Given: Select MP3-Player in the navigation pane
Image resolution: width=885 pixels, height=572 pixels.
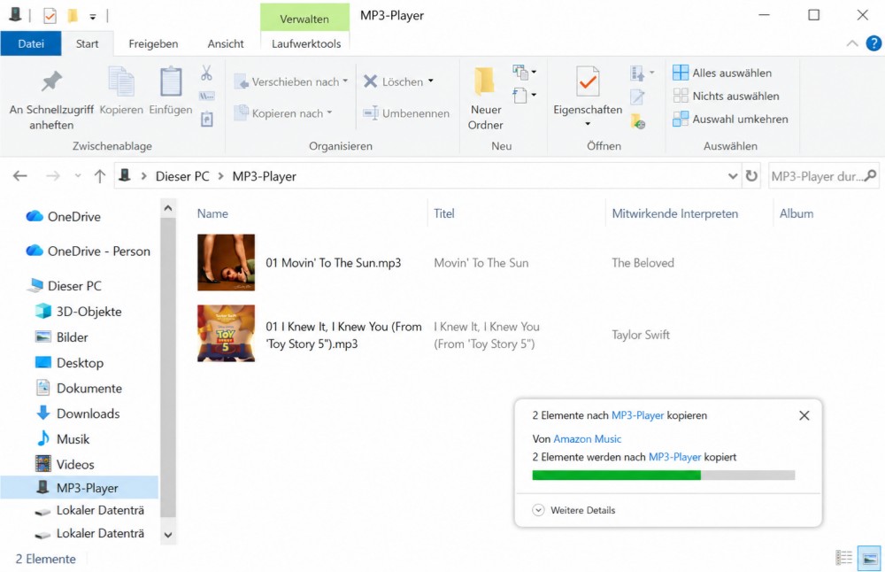Looking at the screenshot, I should click(x=79, y=488).
